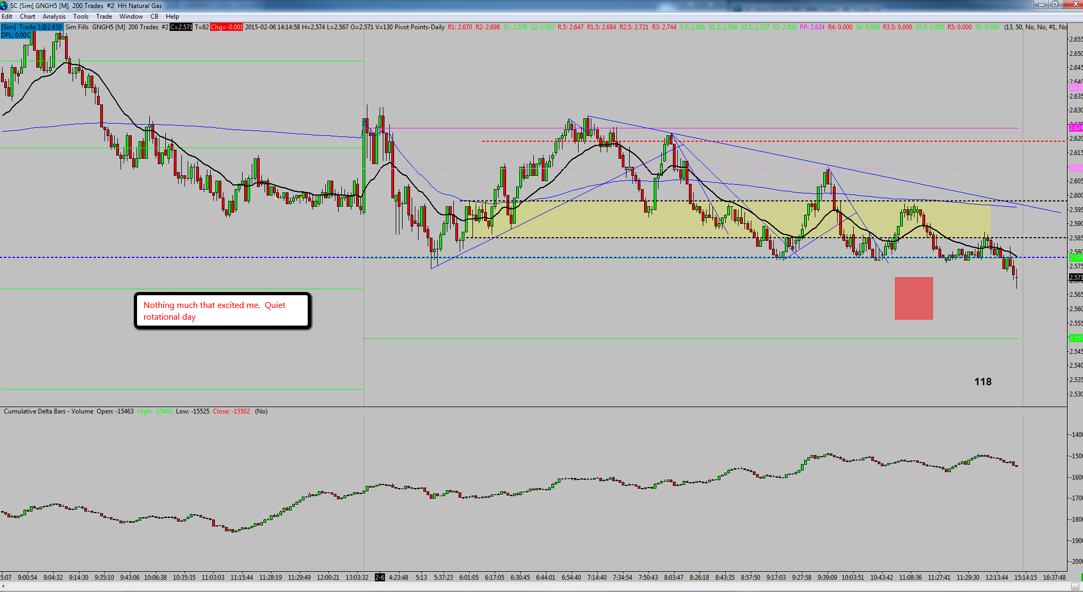Click the 'T=82' trades count readout
Screen dimensions: 1083x592
[x=202, y=27]
